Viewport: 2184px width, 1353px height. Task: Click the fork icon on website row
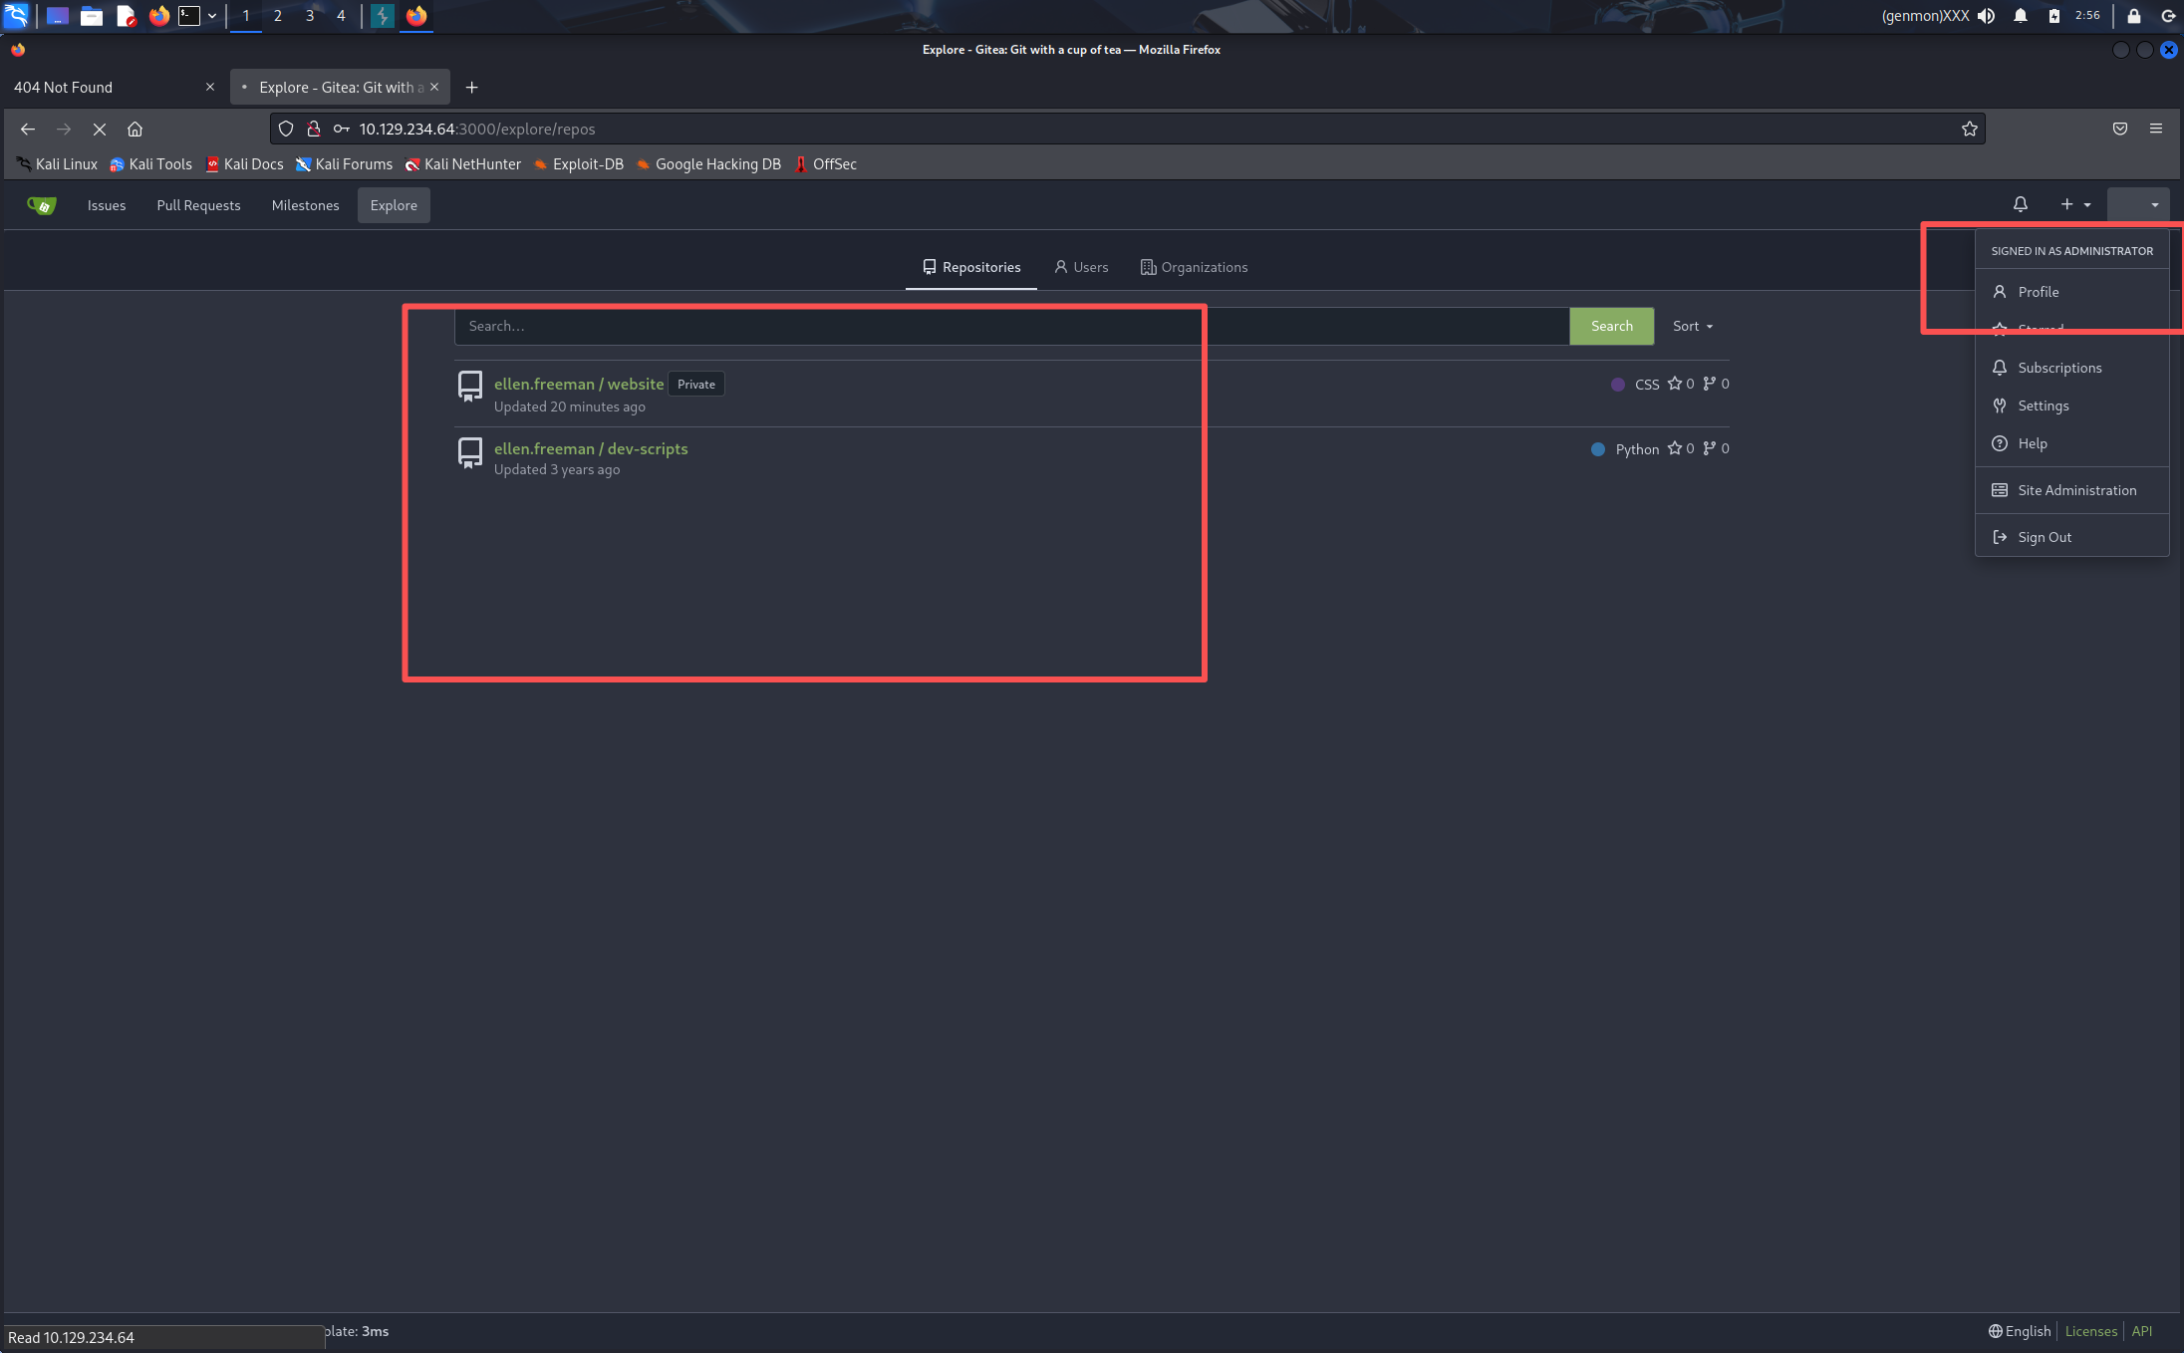click(1710, 384)
